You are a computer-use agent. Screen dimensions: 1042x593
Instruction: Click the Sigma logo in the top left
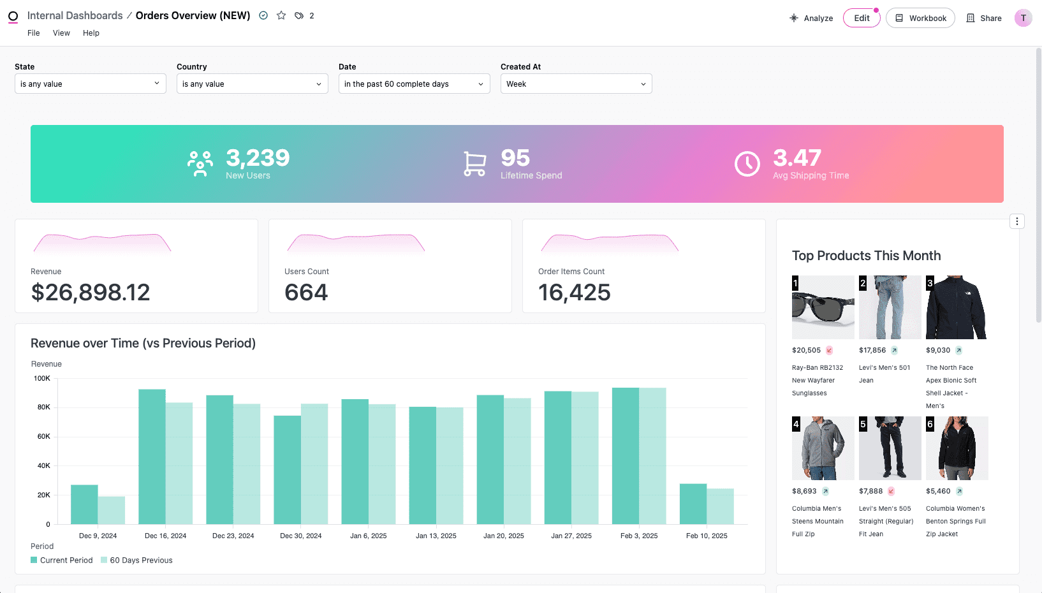point(13,16)
